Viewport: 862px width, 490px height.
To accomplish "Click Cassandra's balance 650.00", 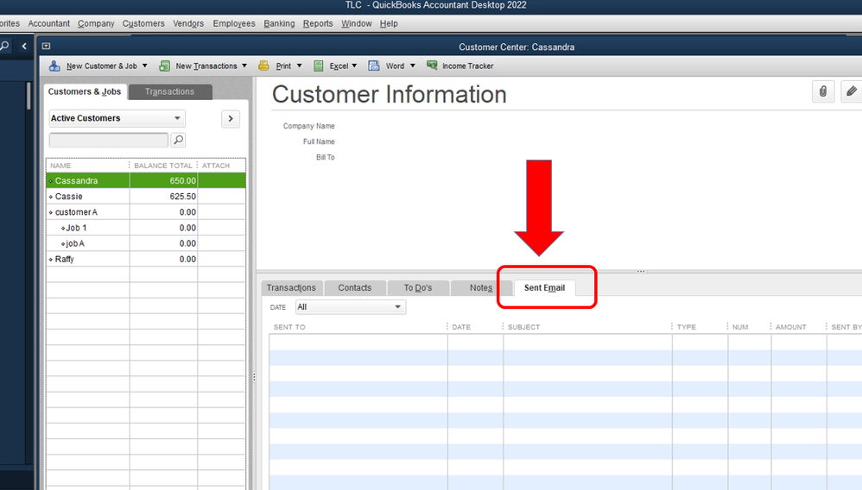I will [182, 180].
